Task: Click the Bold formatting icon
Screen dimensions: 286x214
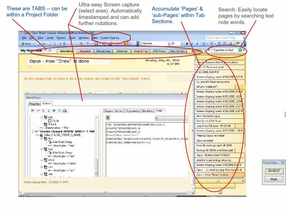Action: click(187, 44)
